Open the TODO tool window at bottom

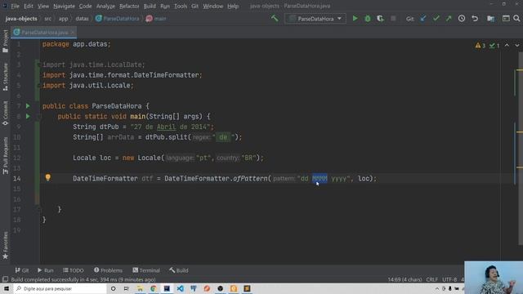74,270
